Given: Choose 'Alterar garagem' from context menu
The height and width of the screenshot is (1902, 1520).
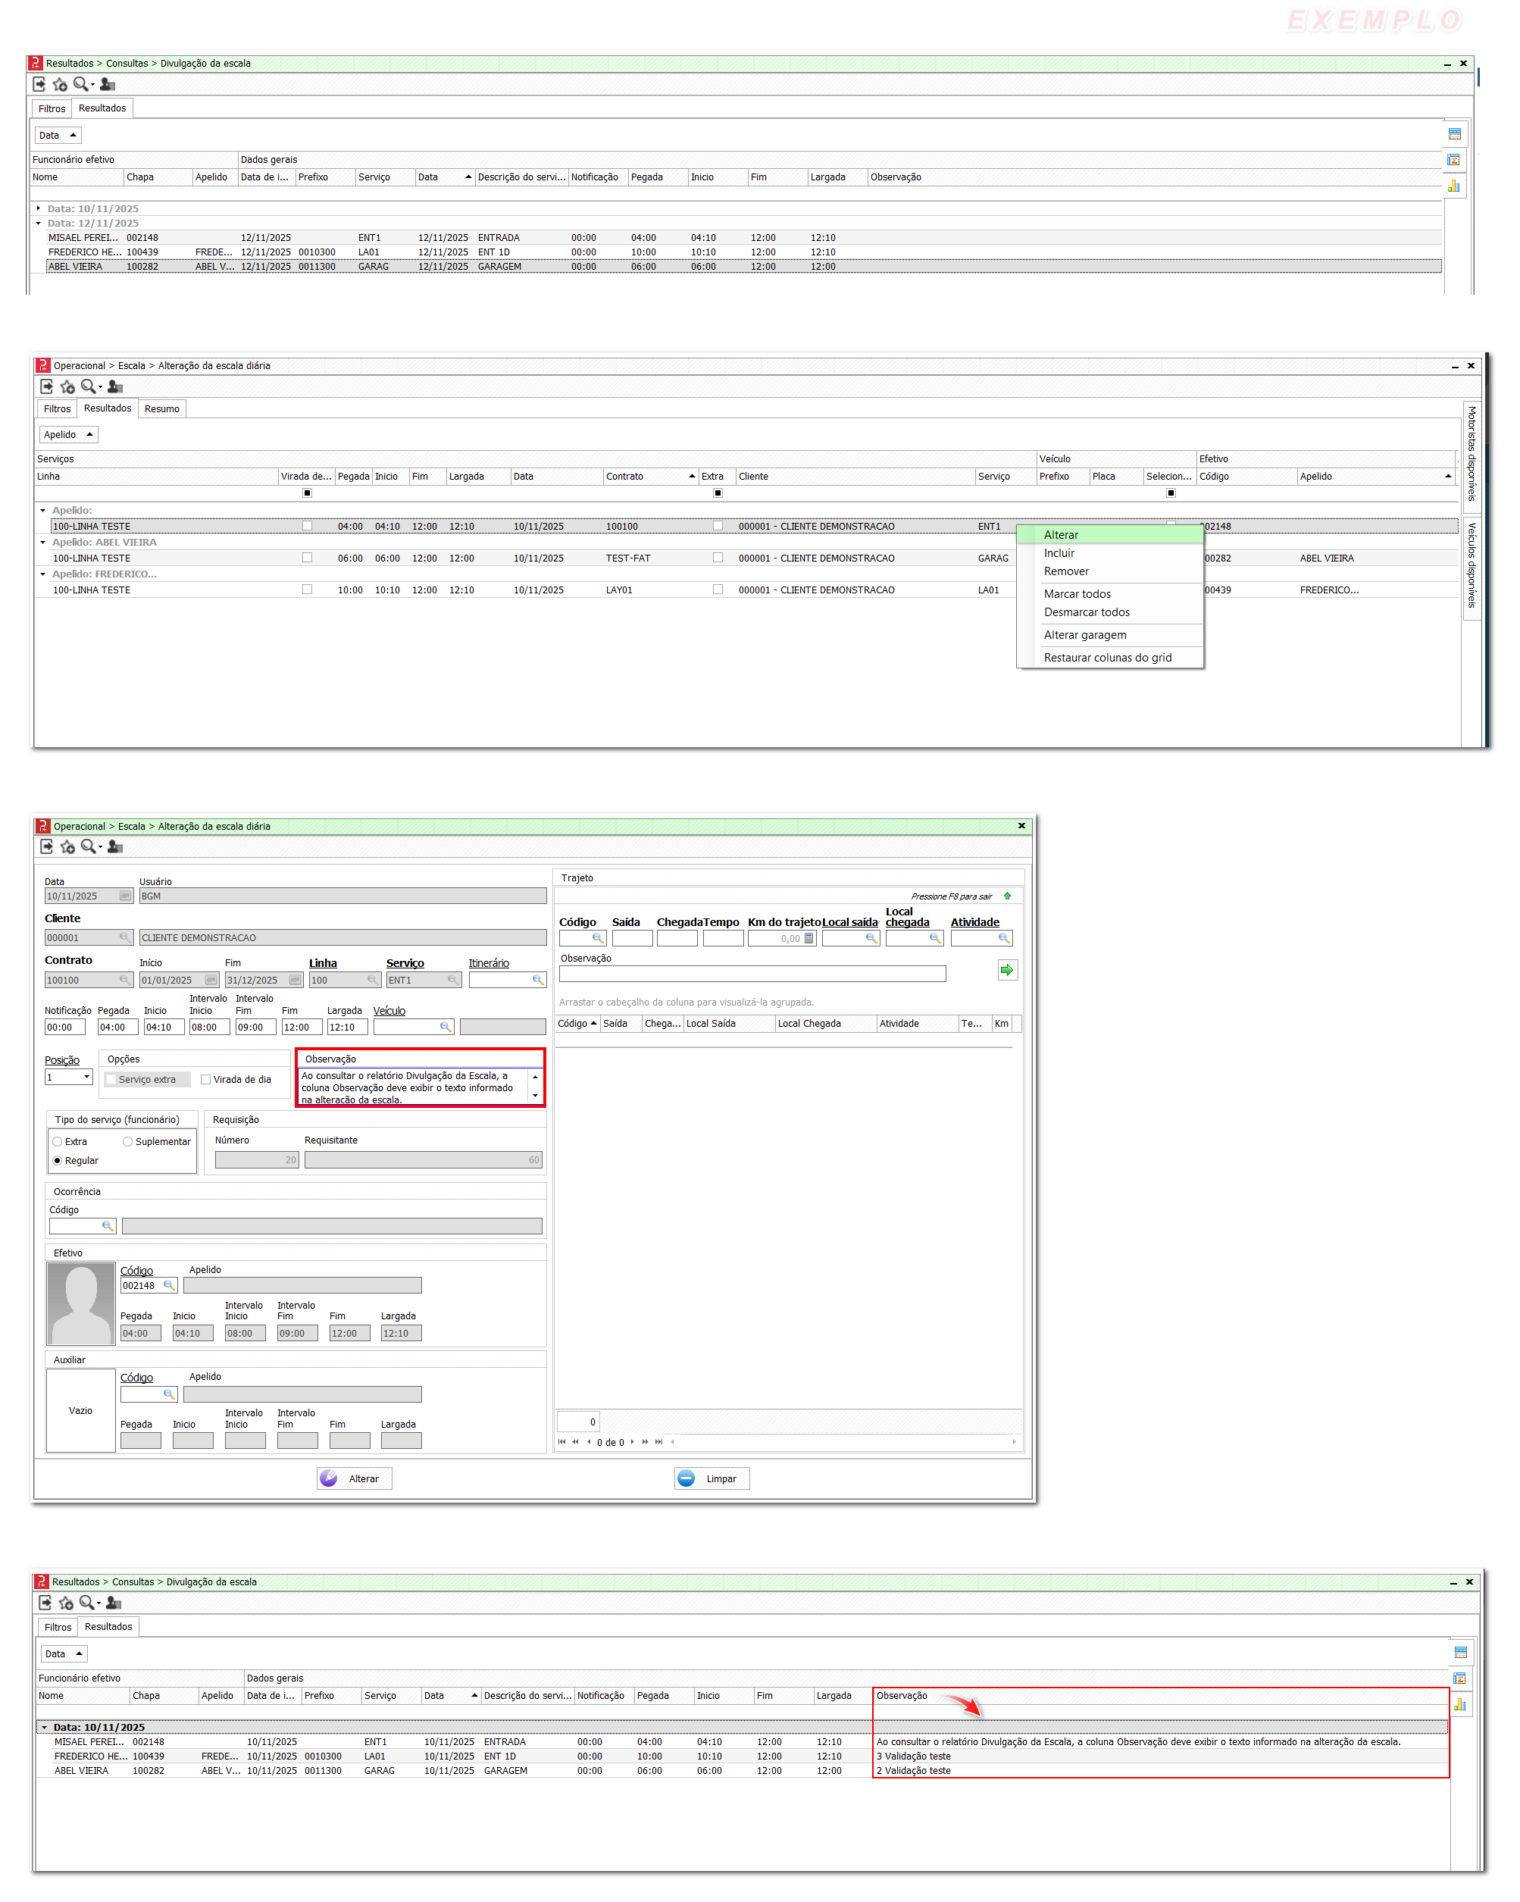Looking at the screenshot, I should click(x=1084, y=635).
